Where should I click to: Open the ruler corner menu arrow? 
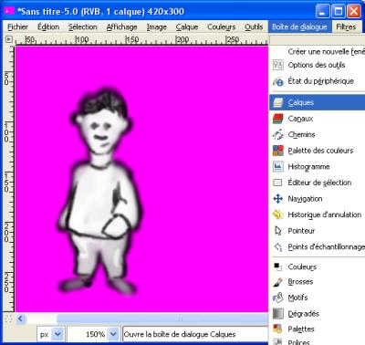[9, 39]
